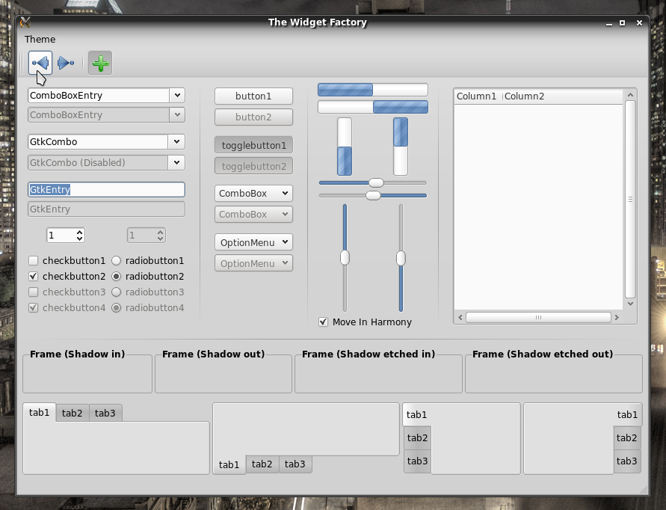Screen dimensions: 666x510
Task: Click the blue back arrow toolbar icon
Action: pyautogui.click(x=40, y=63)
